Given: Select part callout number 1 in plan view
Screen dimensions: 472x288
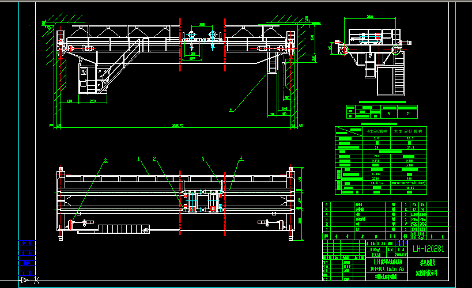Looking at the screenshot, I should pos(138,157).
